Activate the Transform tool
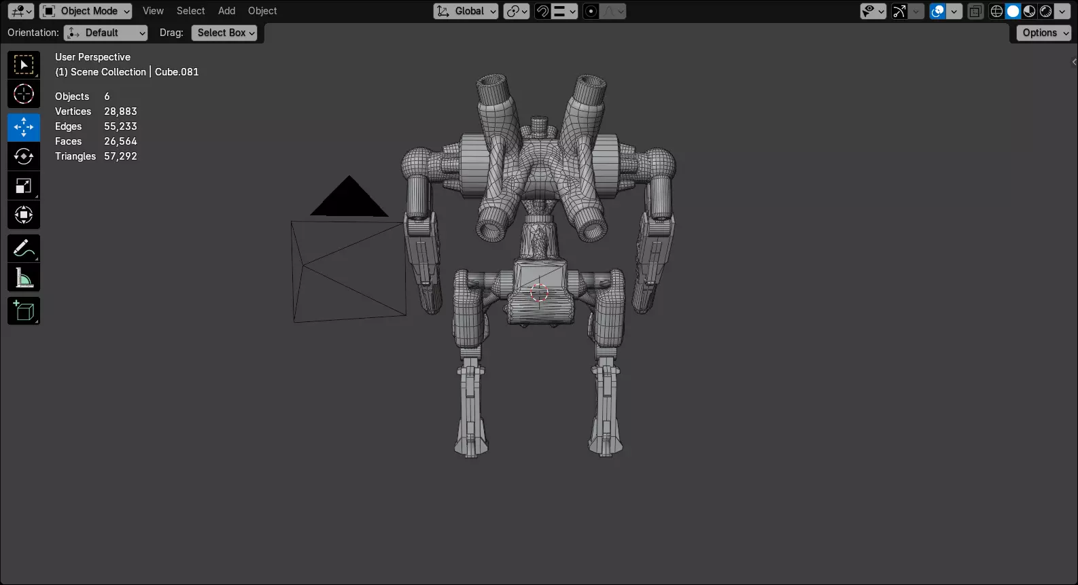This screenshot has height=585, width=1078. pos(24,215)
